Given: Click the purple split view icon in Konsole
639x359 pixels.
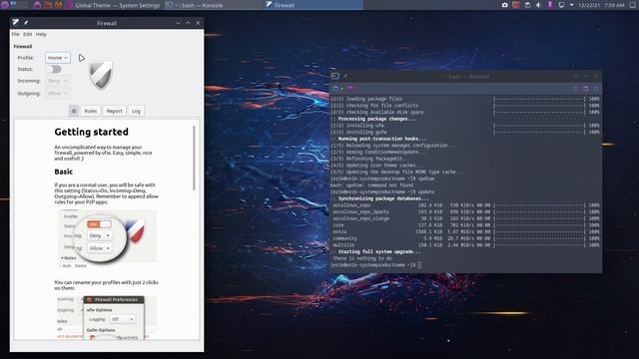Looking at the screenshot, I should [x=350, y=89].
